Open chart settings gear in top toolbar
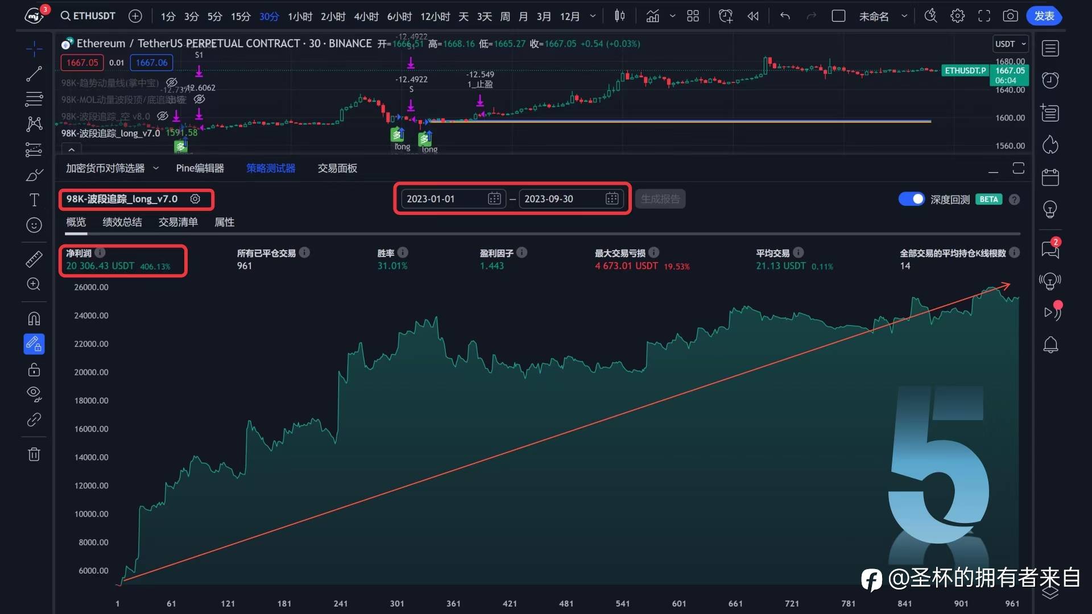This screenshot has height=614, width=1092. pyautogui.click(x=957, y=16)
